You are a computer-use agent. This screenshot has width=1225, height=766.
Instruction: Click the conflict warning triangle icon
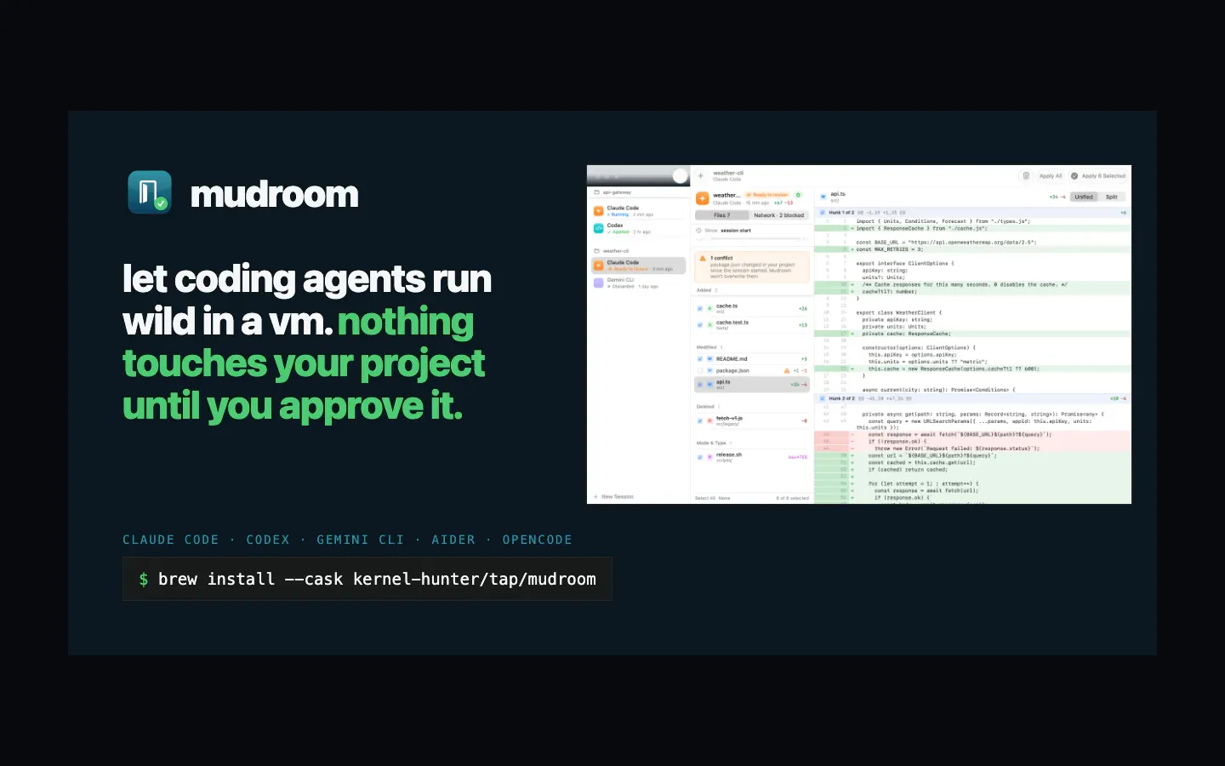click(703, 258)
